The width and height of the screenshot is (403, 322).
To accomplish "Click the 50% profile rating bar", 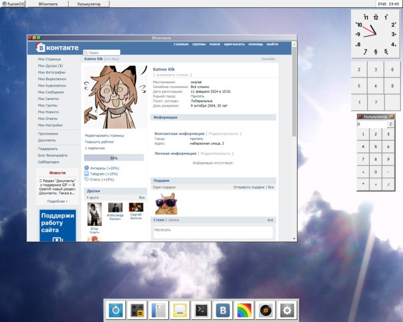I will click(114, 158).
